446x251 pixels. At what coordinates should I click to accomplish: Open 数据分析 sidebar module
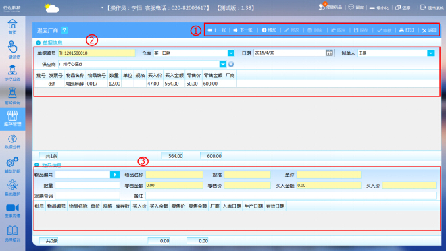tap(12, 142)
